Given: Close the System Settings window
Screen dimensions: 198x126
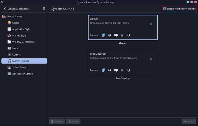Looking at the screenshot, I should click(195, 2).
